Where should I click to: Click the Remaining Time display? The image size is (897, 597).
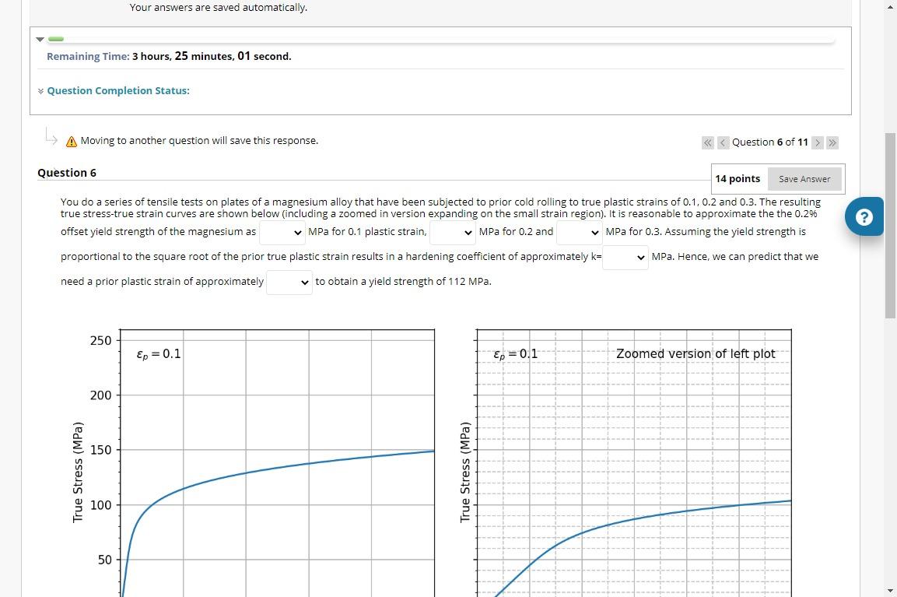tap(169, 56)
